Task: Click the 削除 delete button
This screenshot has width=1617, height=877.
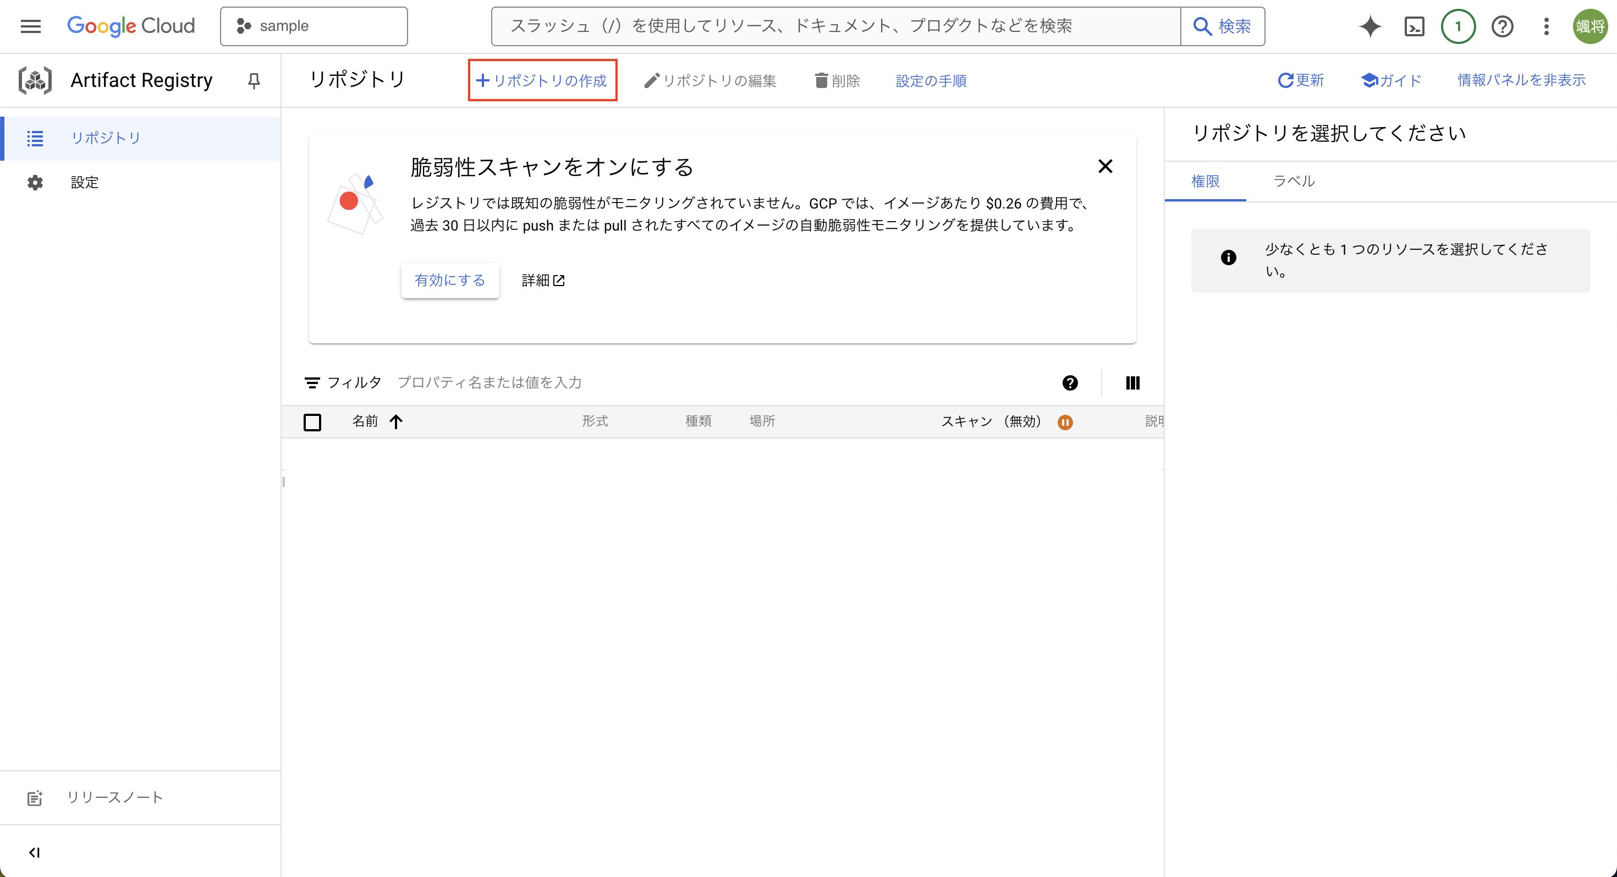Action: [837, 80]
